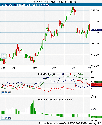Image resolution: width=102 pixels, height=125 pixels.
Task: Click the red -DI value tag 22.44
Action: [96, 85]
